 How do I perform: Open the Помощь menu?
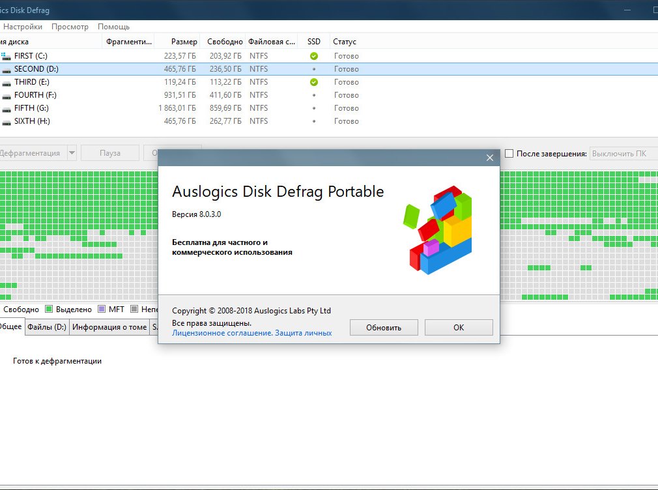[x=113, y=27]
